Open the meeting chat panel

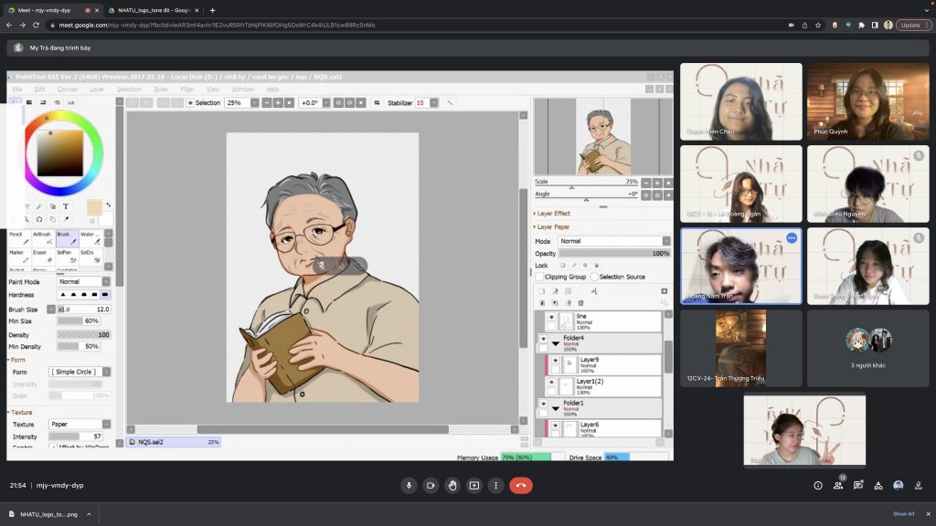[858, 486]
